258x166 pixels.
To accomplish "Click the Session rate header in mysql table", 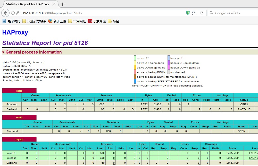I will pyautogui.click(x=63, y=144).
